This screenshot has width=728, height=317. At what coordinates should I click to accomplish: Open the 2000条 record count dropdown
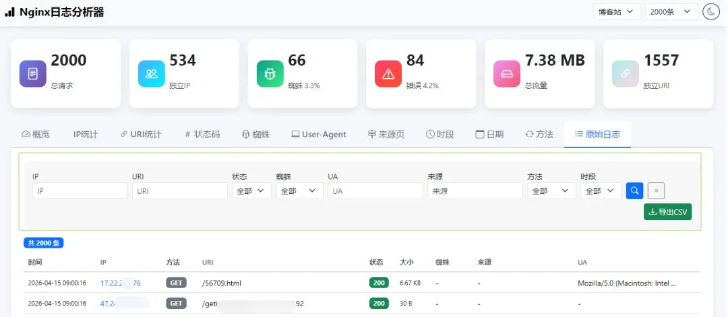tap(671, 12)
